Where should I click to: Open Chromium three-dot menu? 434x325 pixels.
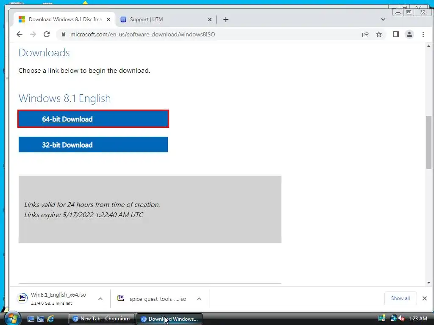pyautogui.click(x=423, y=34)
